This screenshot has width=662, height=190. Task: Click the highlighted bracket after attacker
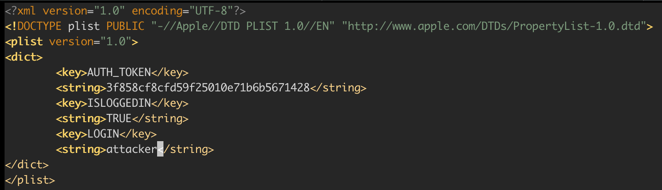point(160,149)
